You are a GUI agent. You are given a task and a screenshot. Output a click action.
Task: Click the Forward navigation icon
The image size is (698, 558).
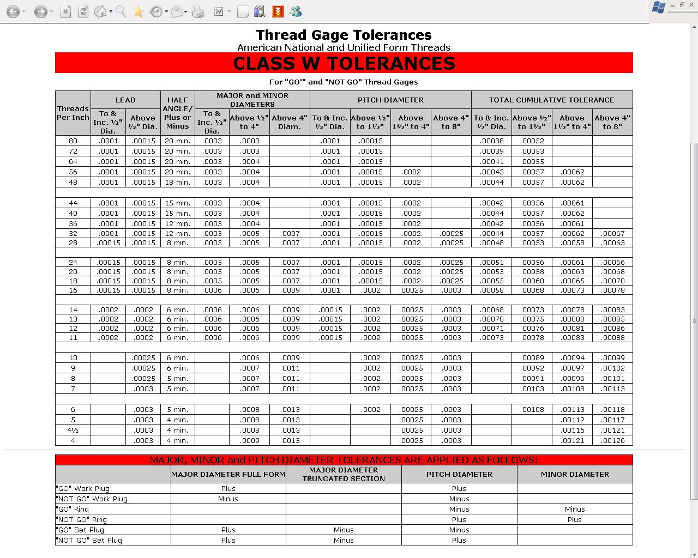(40, 11)
